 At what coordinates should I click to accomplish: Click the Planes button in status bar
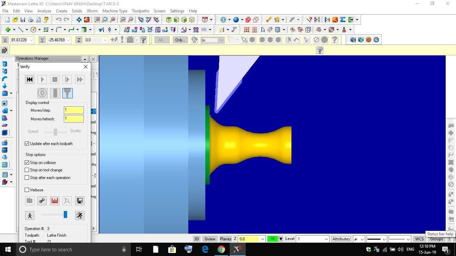click(226, 239)
